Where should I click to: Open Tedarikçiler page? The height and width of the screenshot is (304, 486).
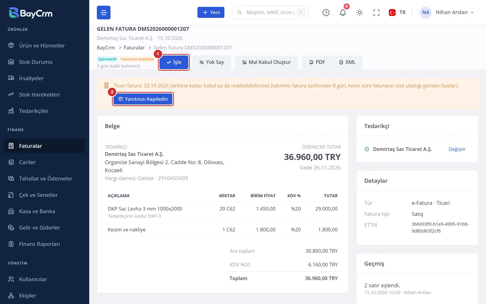[44, 111]
